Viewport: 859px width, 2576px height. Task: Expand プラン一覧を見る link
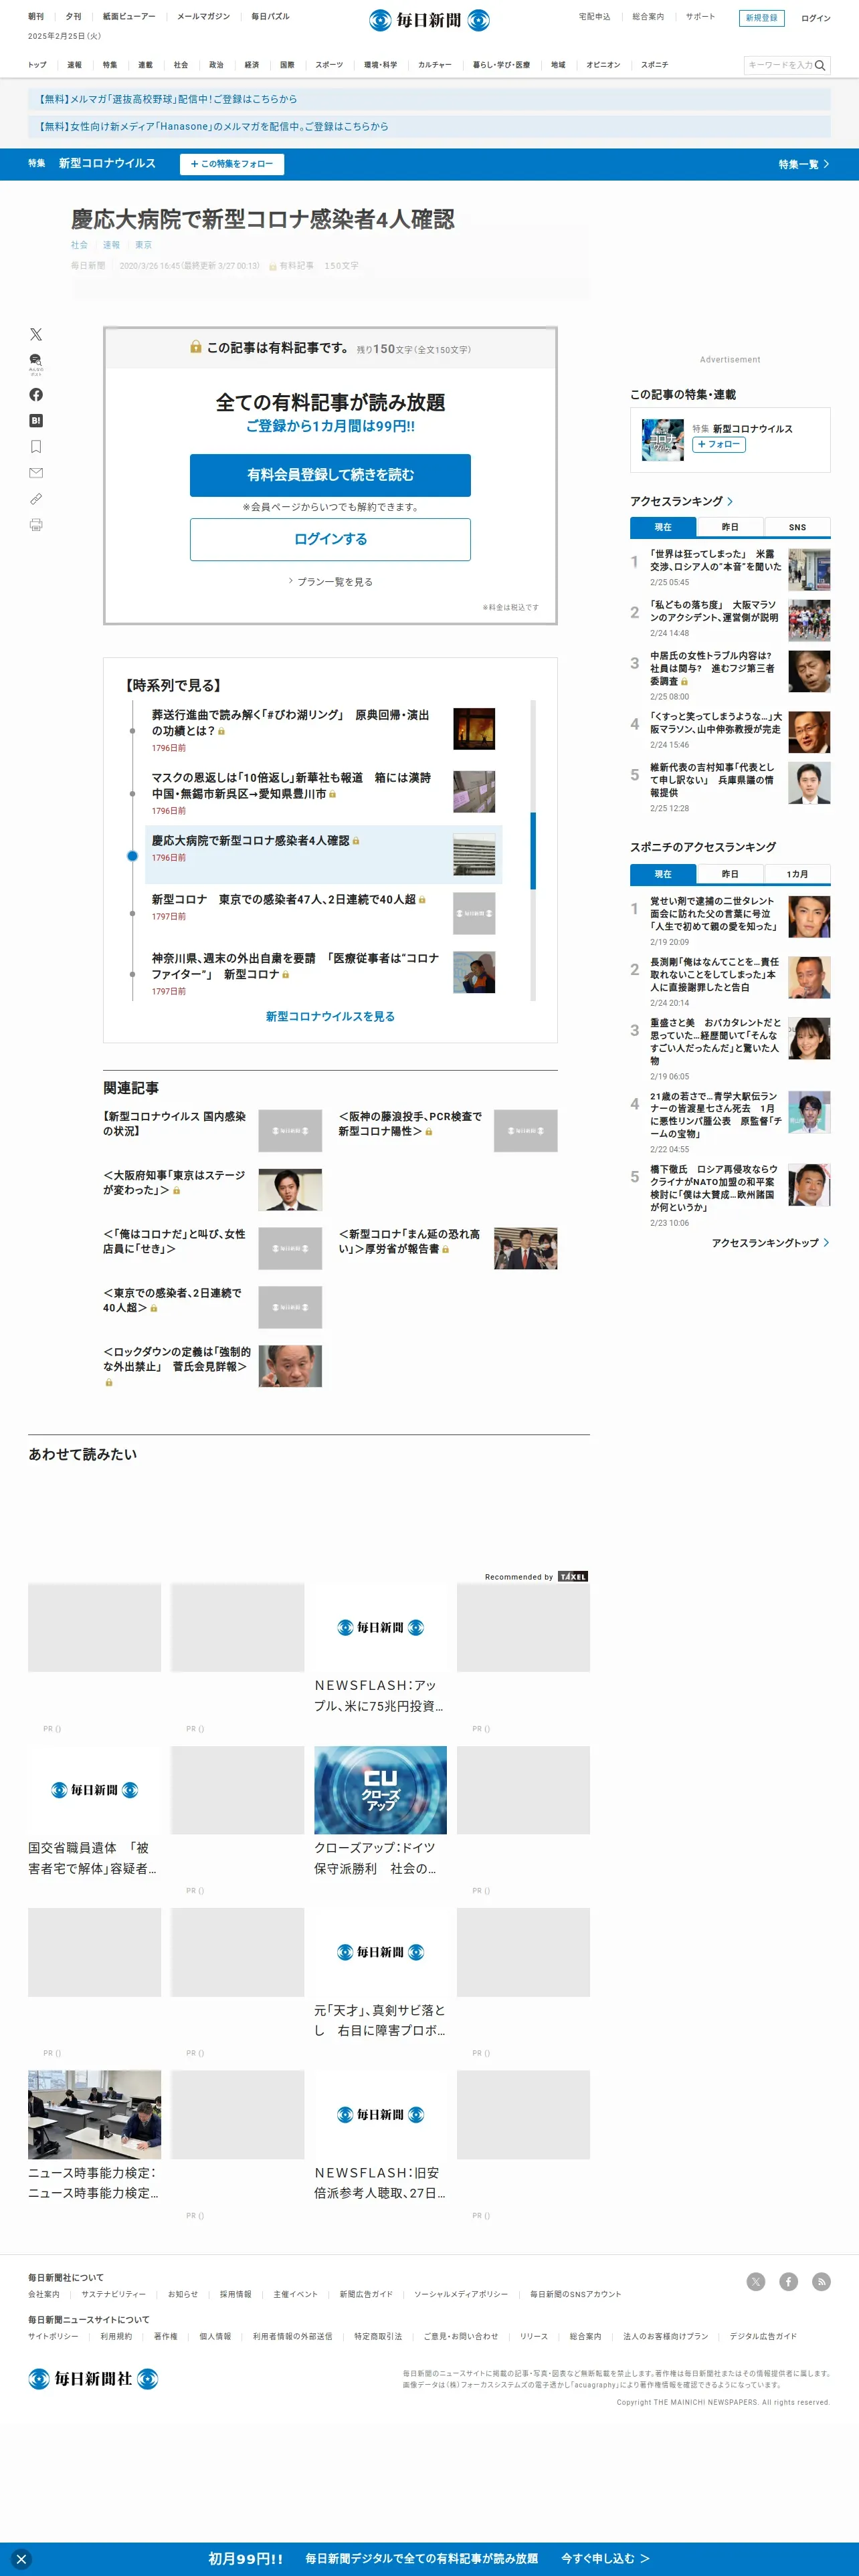click(x=331, y=581)
